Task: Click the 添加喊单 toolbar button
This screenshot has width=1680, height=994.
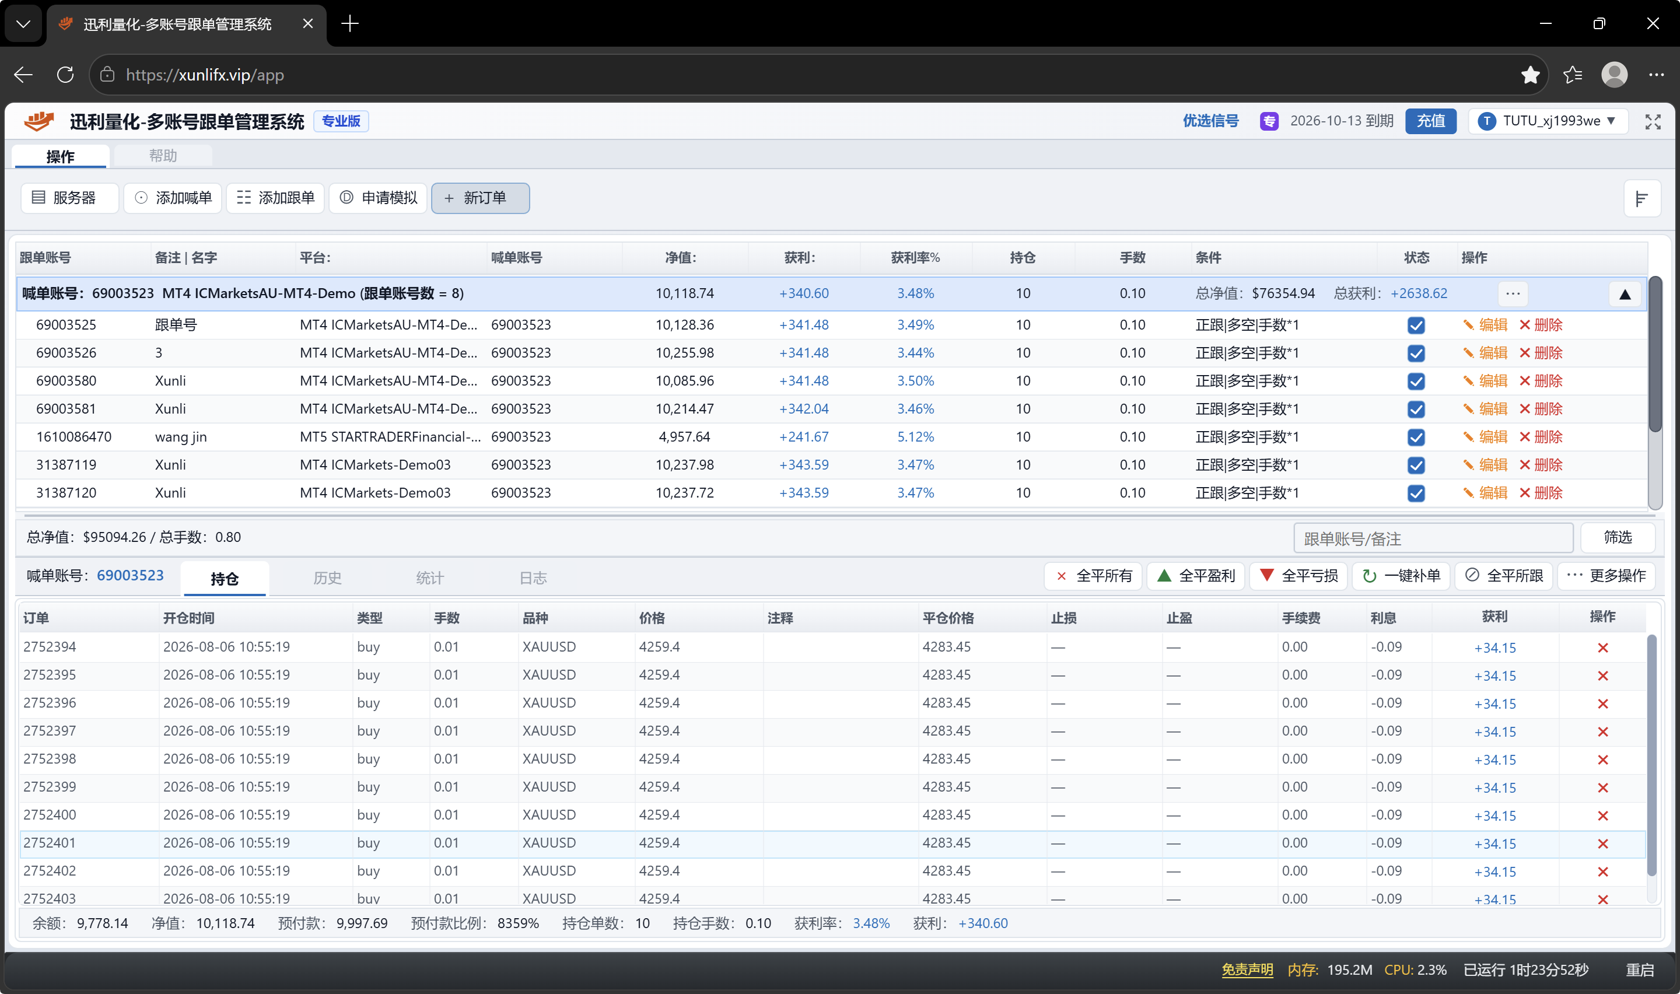Action: click(x=173, y=198)
